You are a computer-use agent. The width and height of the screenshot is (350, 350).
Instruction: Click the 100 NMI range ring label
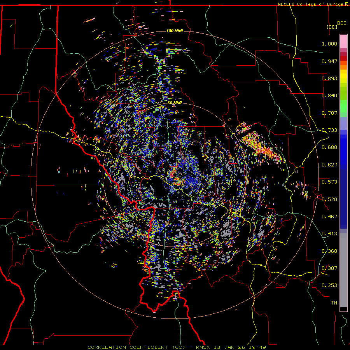[x=175, y=31]
